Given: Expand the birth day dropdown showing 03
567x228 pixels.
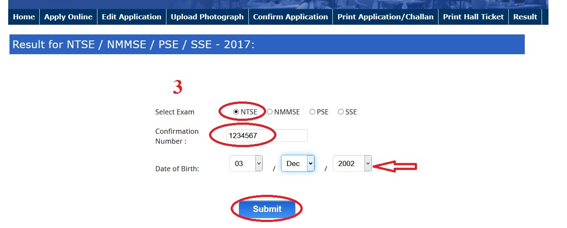Looking at the screenshot, I should click(x=246, y=163).
